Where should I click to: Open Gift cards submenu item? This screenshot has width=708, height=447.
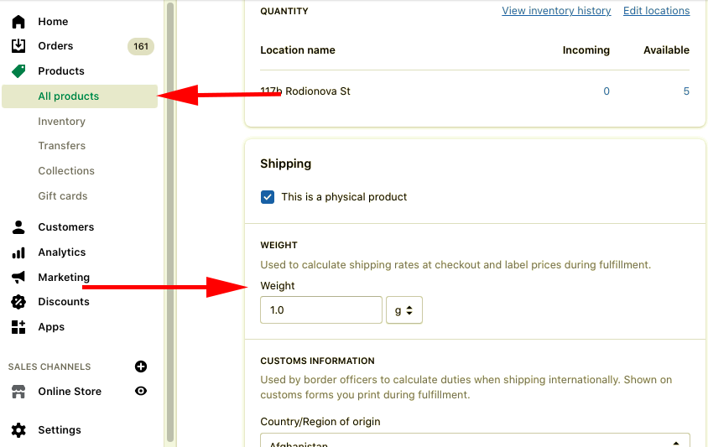click(x=63, y=196)
